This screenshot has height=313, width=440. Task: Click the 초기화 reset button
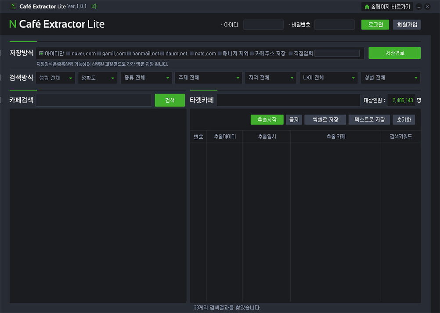[x=404, y=119]
